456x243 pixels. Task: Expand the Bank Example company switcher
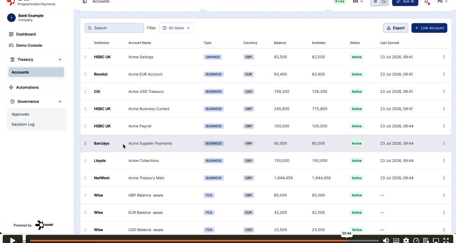click(11, 18)
